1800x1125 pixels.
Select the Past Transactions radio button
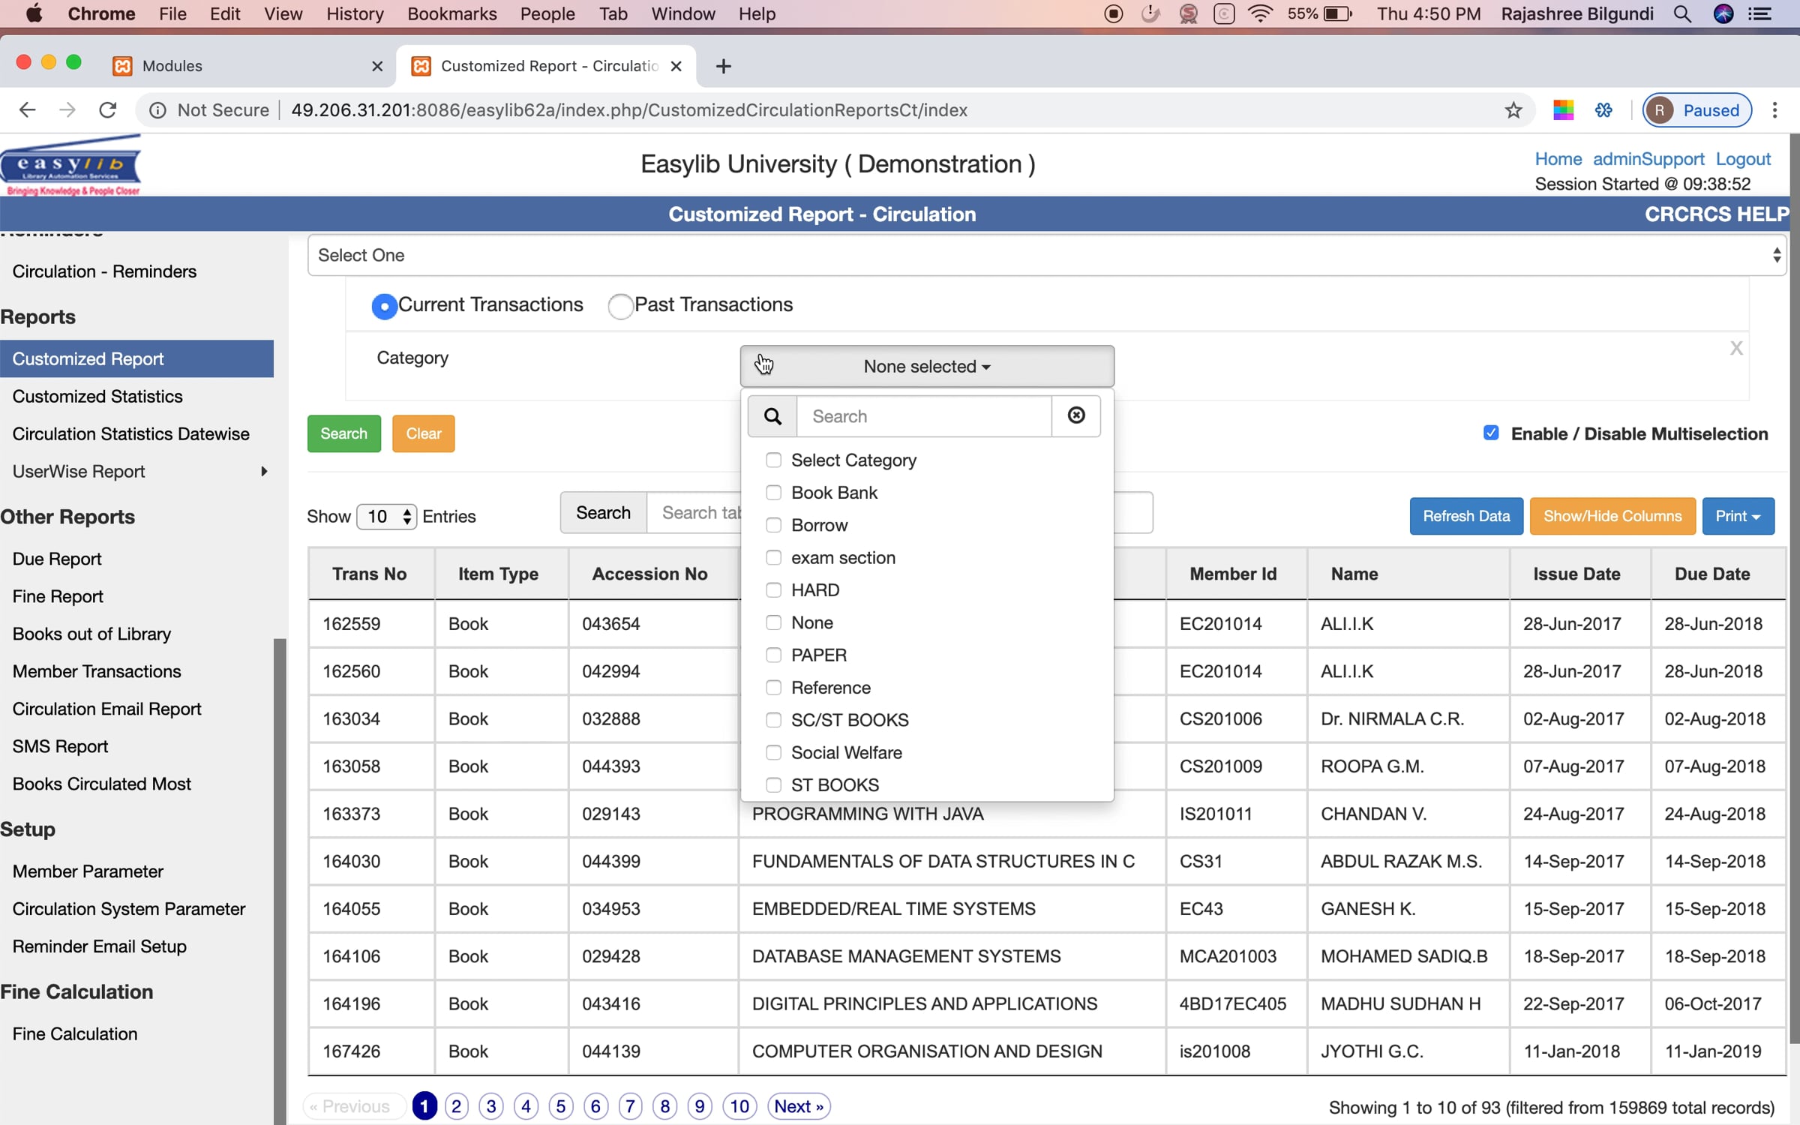620,306
